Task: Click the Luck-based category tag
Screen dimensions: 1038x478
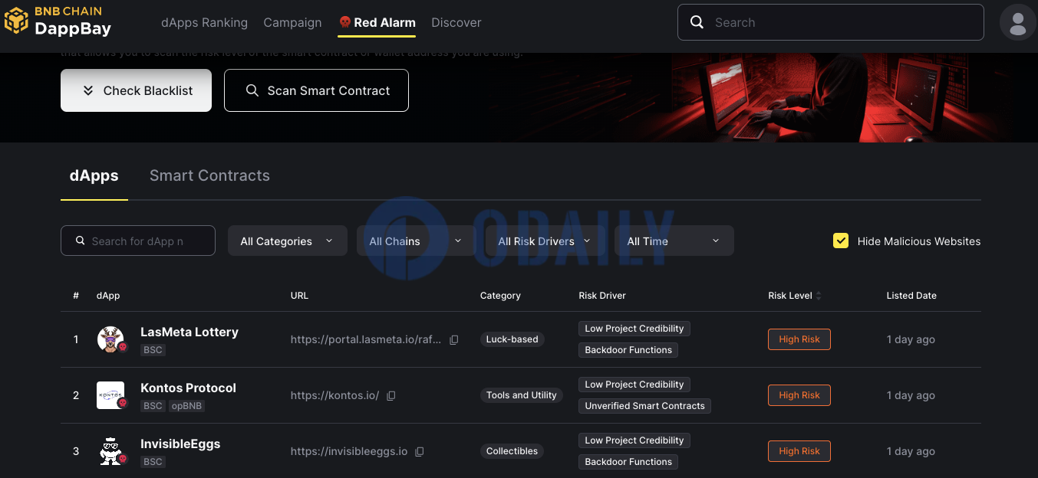Action: coord(512,339)
